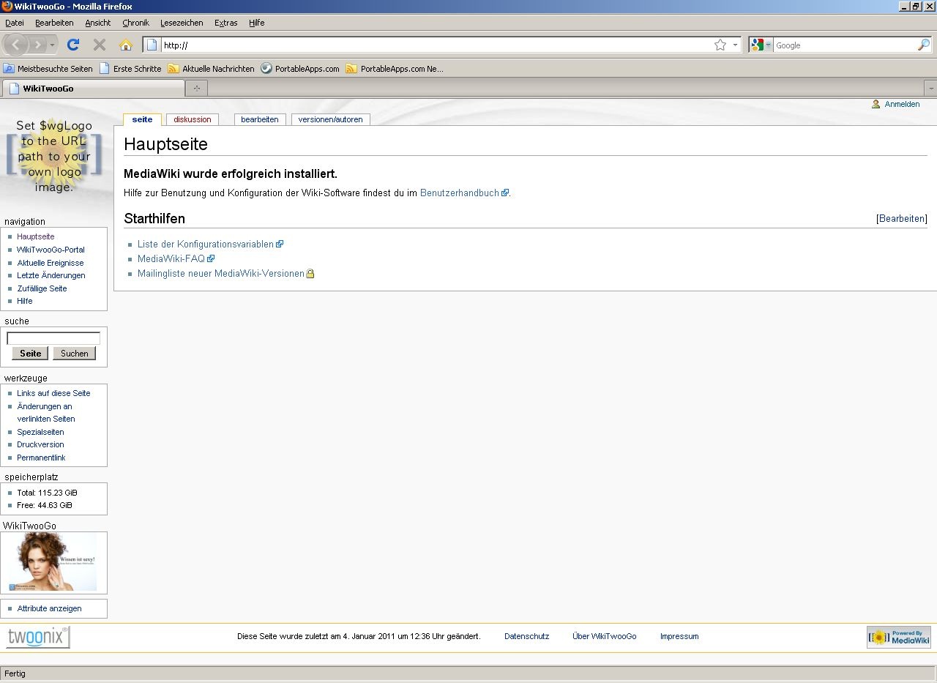This screenshot has width=937, height=683.
Task: Open Aktuelle Nachrichten feed bookmark
Action: (x=211, y=69)
